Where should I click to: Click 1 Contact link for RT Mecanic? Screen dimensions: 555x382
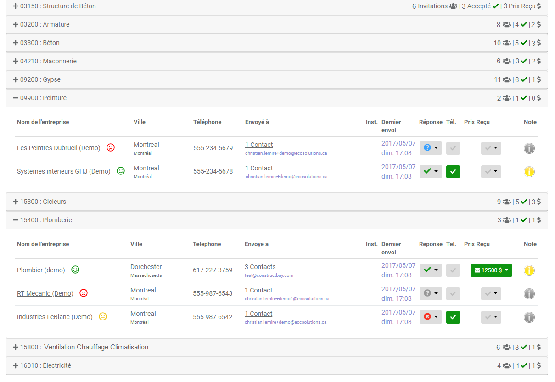tap(258, 290)
